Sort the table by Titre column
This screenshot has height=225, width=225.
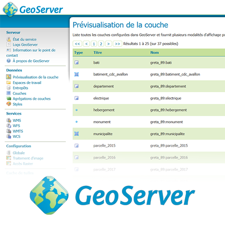(98, 53)
